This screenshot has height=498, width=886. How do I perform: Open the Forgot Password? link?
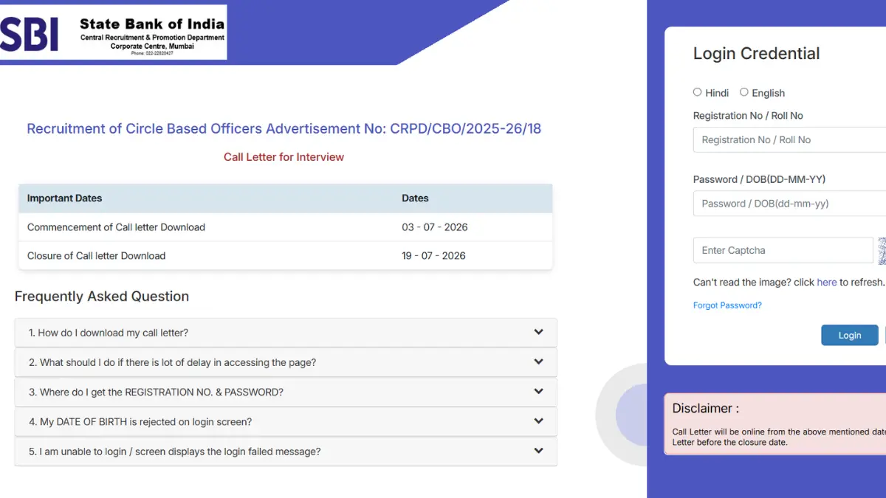click(727, 305)
